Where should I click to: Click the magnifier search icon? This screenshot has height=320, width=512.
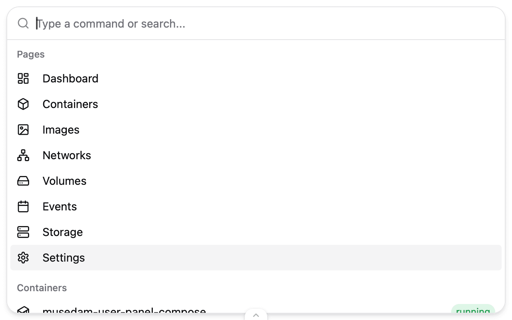pyautogui.click(x=23, y=24)
